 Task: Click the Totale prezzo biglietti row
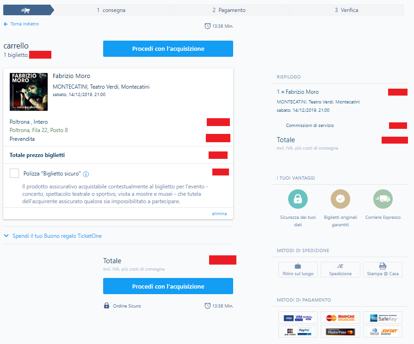[118, 155]
